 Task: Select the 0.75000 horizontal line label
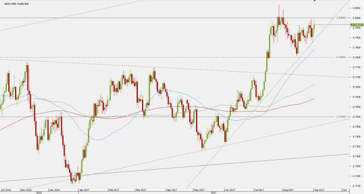[341, 117]
